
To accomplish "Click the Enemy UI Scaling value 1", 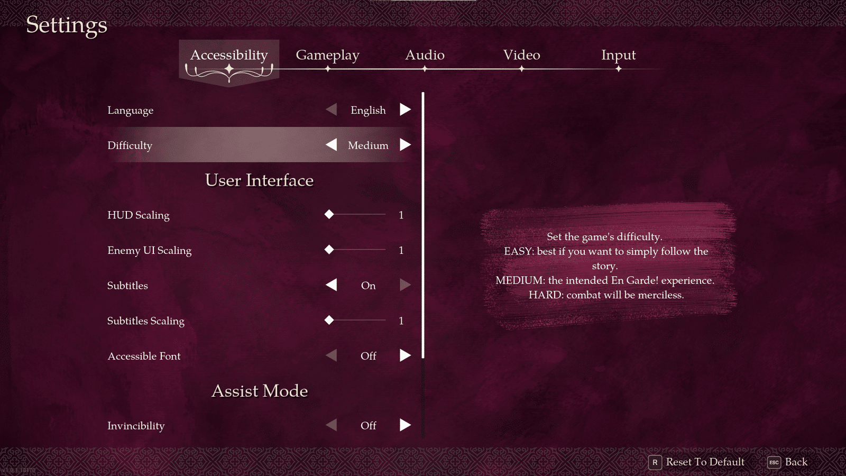I will [401, 250].
